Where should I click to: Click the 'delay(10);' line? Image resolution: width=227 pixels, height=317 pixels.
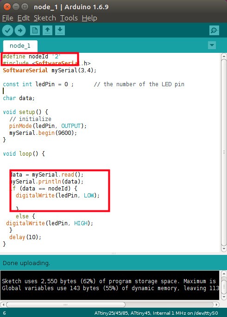click(25, 237)
